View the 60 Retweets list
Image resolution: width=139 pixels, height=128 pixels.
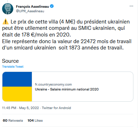tap(13, 121)
